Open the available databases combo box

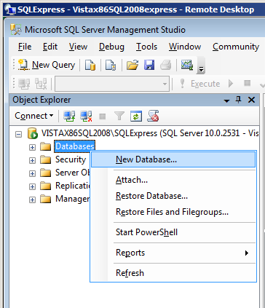[x=112, y=84]
